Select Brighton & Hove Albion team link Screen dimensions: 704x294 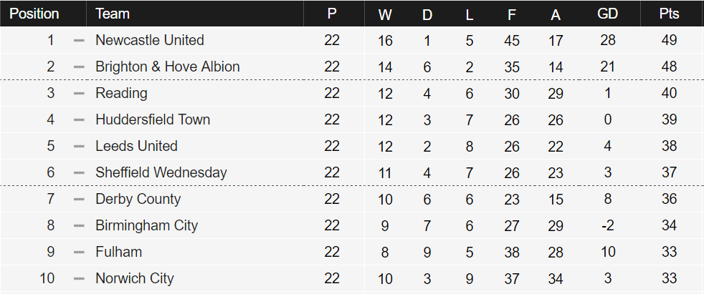tap(168, 67)
